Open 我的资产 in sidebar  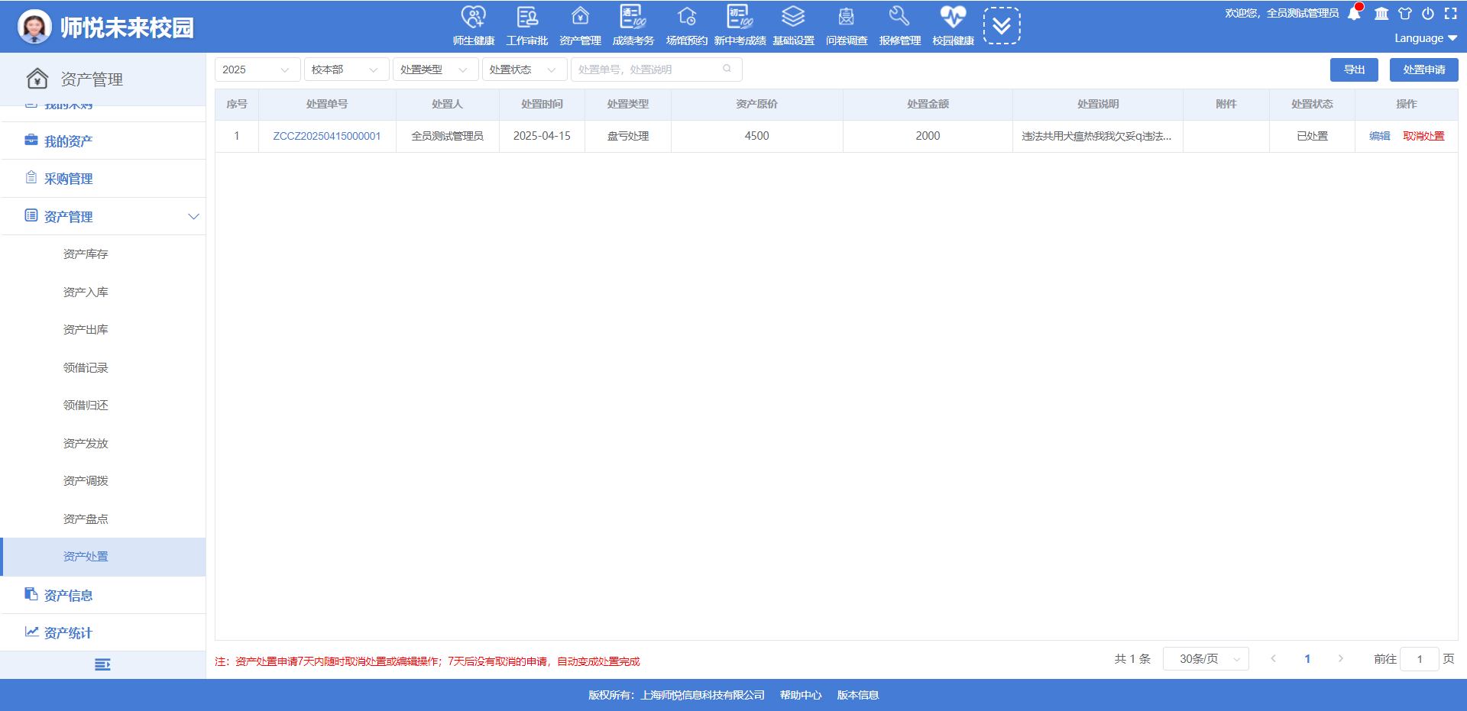click(x=103, y=141)
